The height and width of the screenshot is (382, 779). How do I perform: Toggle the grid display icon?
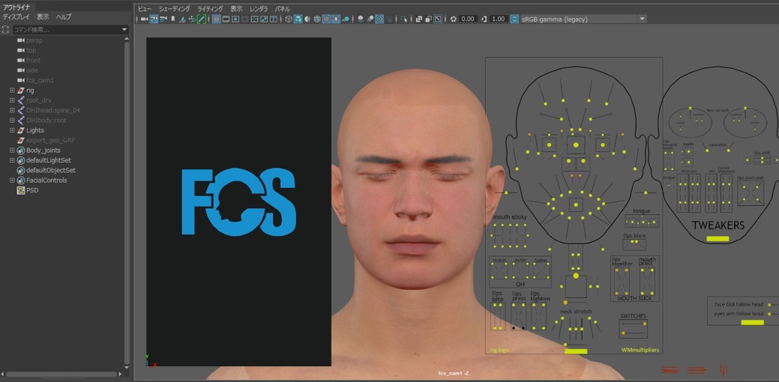216,19
